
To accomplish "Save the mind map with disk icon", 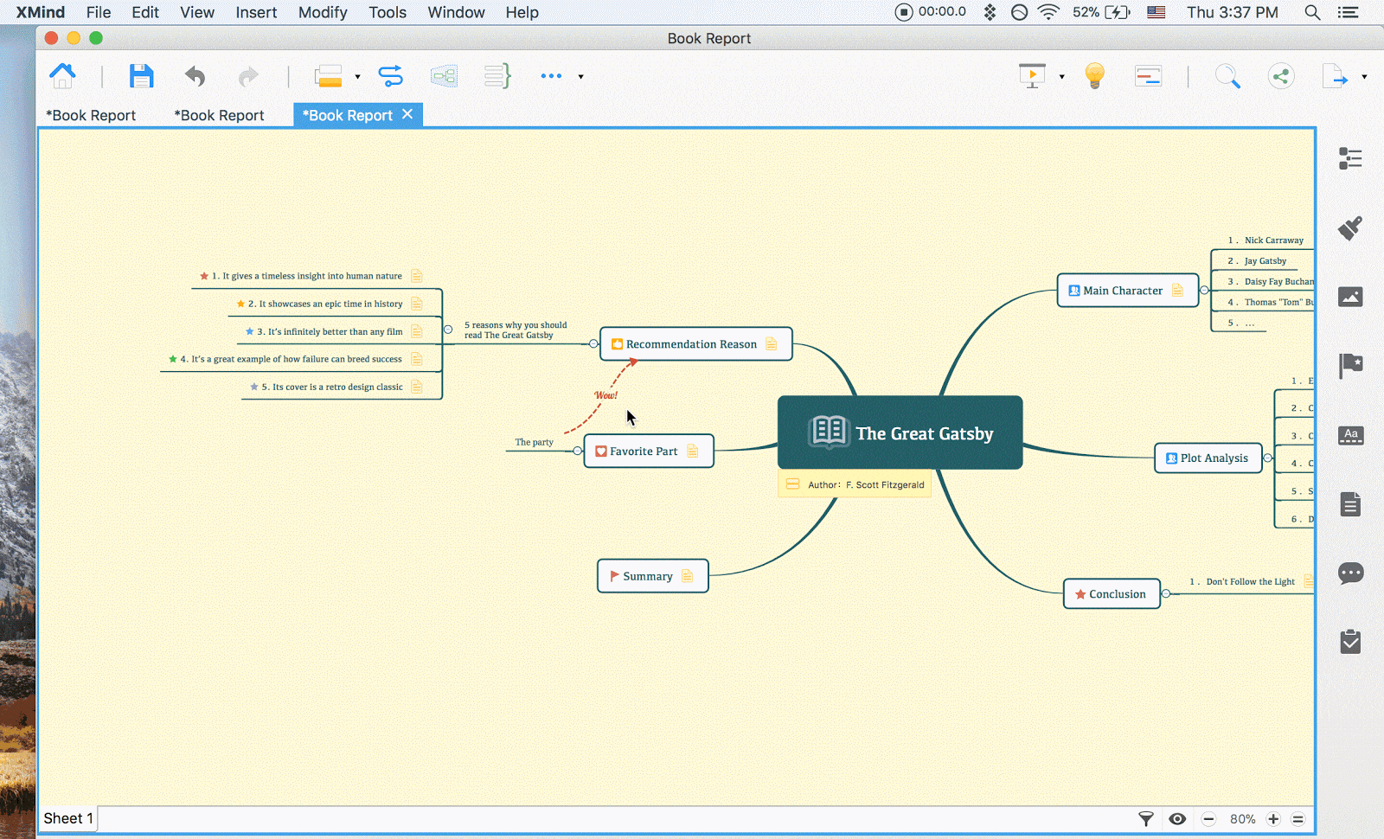I will [x=141, y=76].
